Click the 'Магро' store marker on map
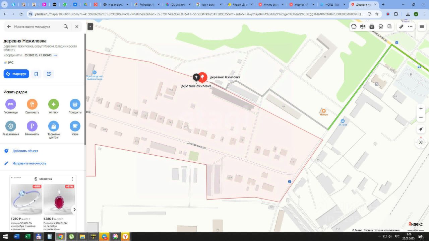429x241 pixels. coord(323,112)
